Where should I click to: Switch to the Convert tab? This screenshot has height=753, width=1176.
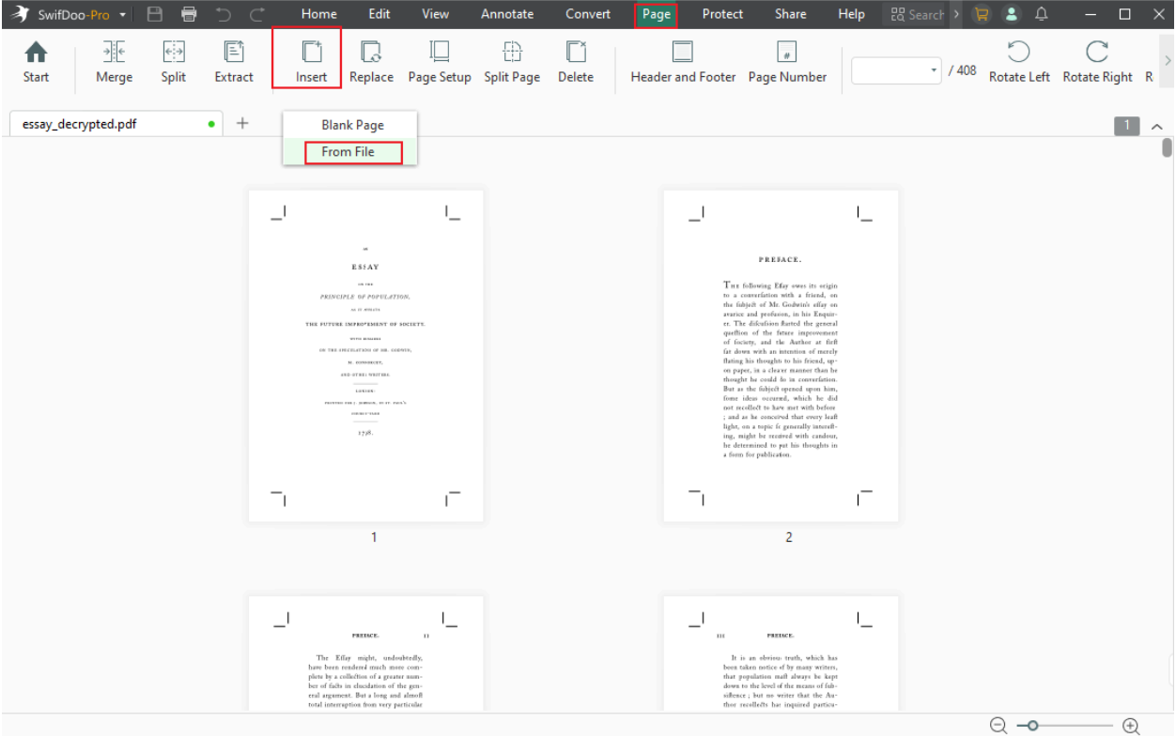click(588, 13)
